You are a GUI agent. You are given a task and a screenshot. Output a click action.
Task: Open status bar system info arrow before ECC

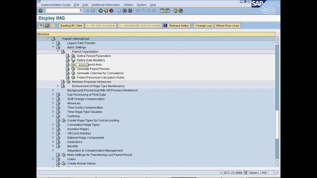click(x=220, y=173)
